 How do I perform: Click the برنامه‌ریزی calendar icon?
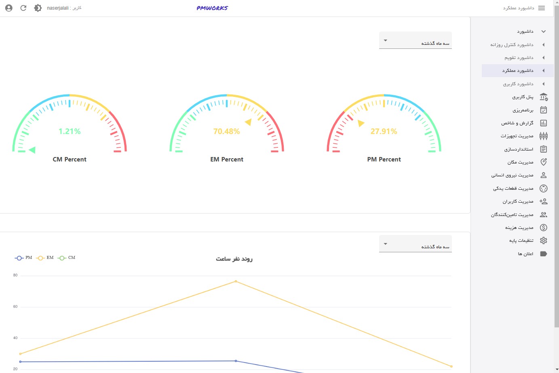tap(543, 110)
